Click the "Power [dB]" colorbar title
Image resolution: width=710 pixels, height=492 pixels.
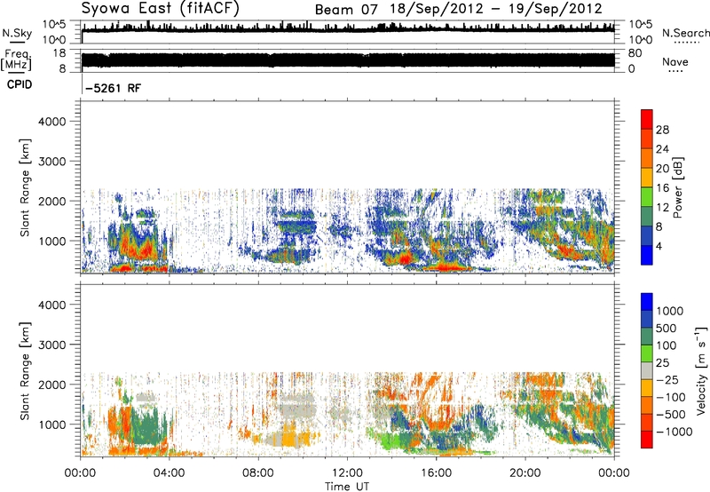click(x=678, y=187)
